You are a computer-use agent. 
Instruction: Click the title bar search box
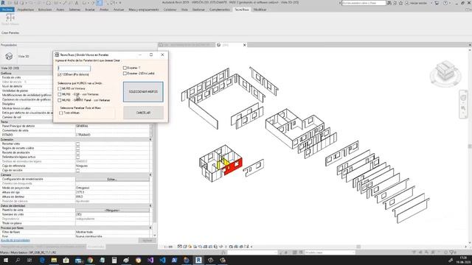coord(364,3)
